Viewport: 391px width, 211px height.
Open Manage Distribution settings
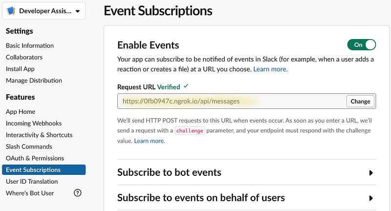(x=34, y=81)
